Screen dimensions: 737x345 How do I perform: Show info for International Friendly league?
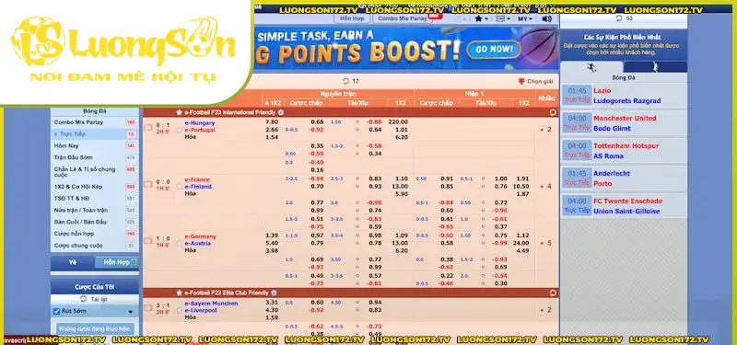pos(281,112)
